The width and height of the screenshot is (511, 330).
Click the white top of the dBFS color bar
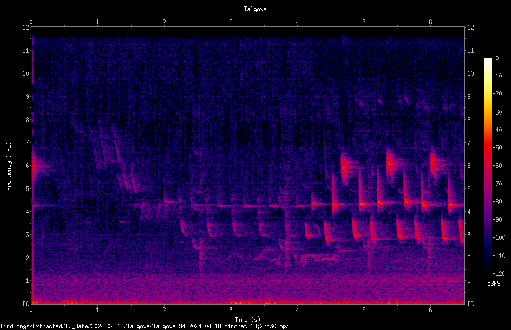click(488, 60)
